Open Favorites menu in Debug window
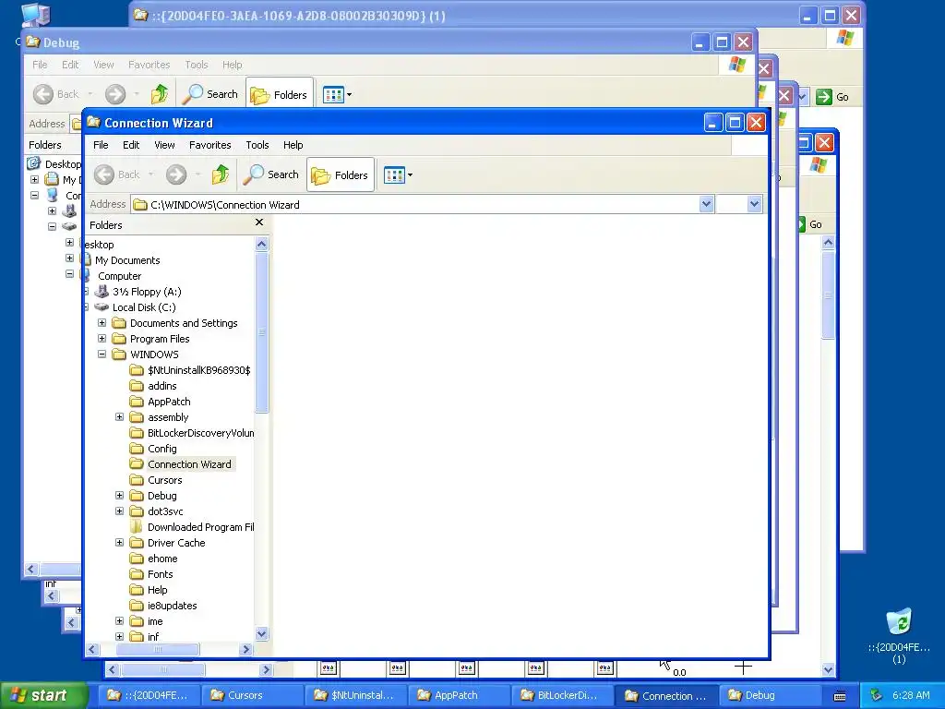The height and width of the screenshot is (709, 945). pos(149,65)
